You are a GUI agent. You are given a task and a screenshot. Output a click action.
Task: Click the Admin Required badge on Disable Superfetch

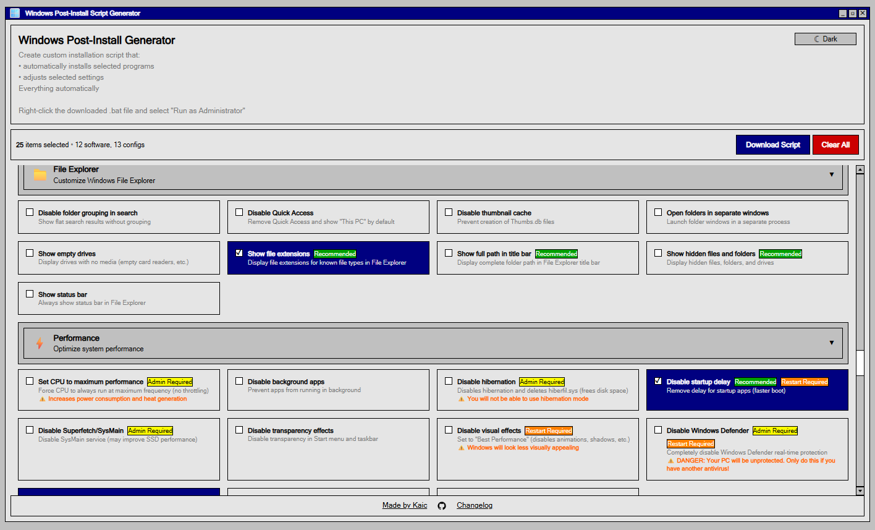[x=150, y=430]
